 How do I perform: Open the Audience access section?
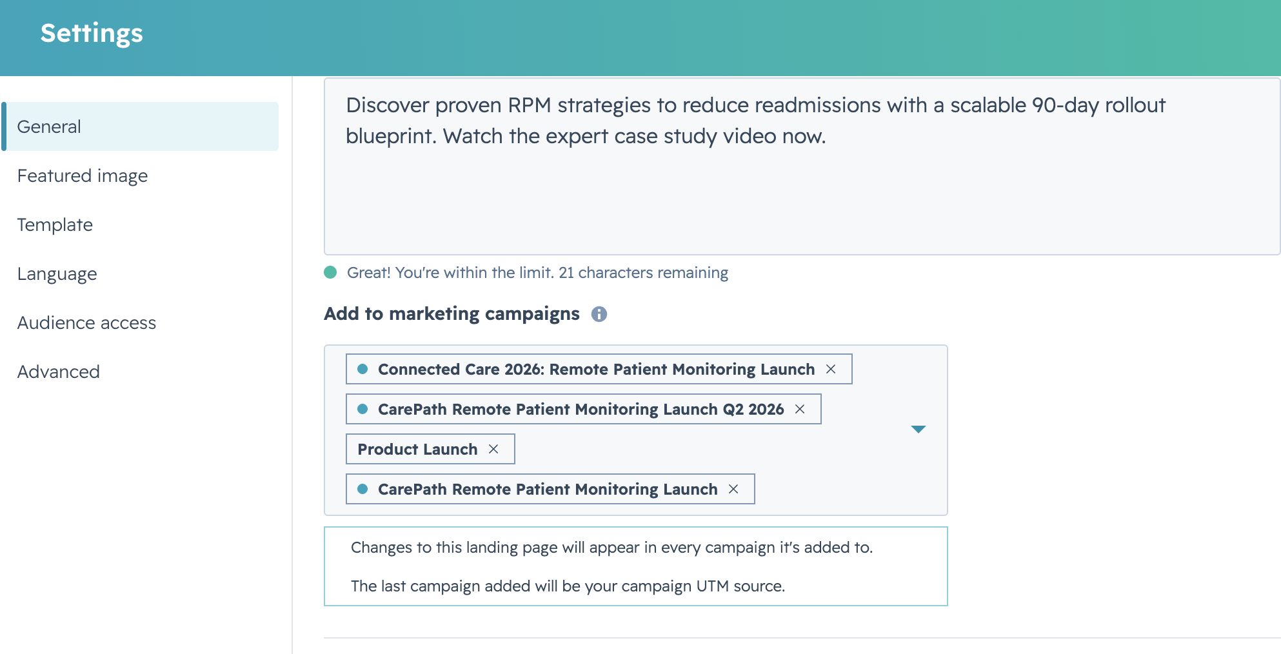pyautogui.click(x=86, y=322)
